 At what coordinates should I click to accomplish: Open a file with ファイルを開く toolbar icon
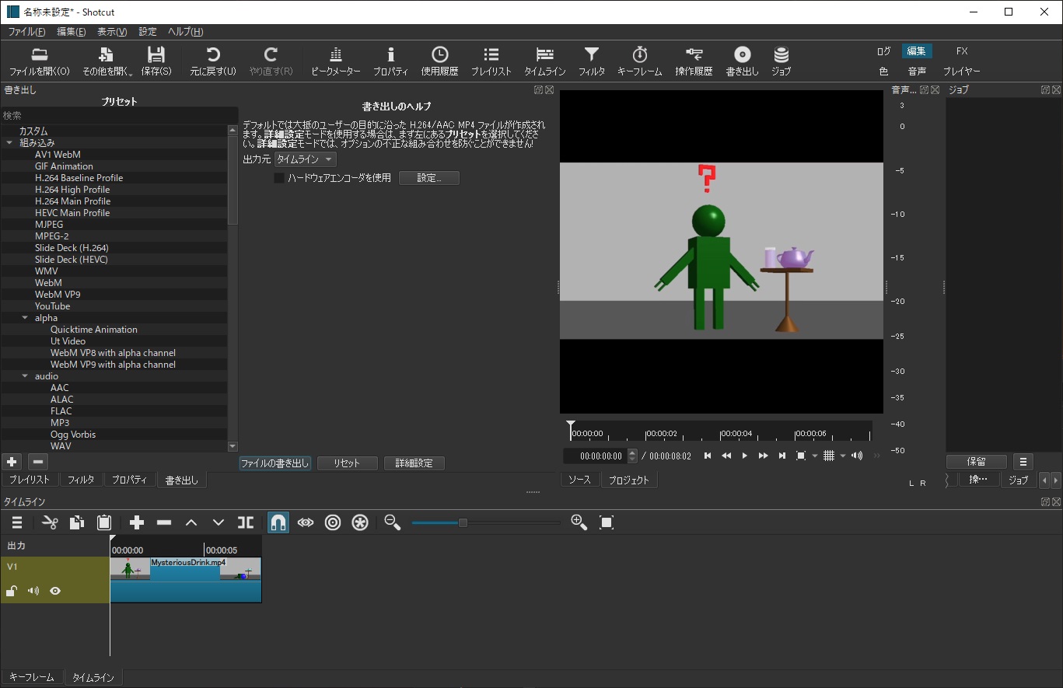[x=39, y=61]
